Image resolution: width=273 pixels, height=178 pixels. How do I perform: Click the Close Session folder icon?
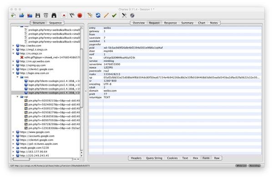[30, 15]
